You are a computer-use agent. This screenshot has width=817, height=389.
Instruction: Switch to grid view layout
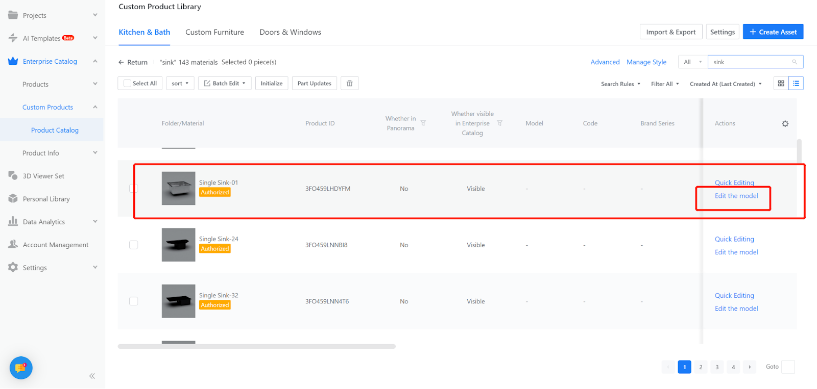[x=781, y=84]
